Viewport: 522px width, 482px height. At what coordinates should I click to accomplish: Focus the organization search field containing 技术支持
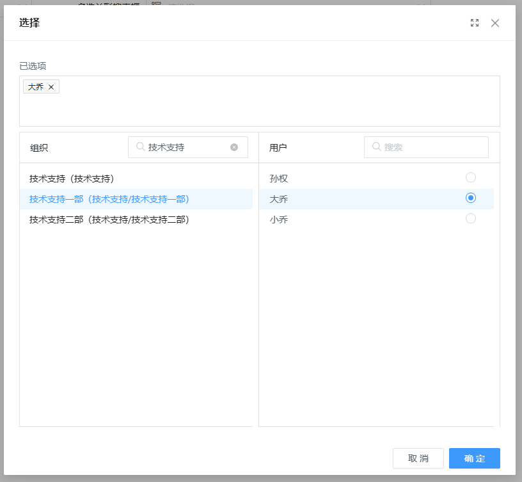[186, 147]
